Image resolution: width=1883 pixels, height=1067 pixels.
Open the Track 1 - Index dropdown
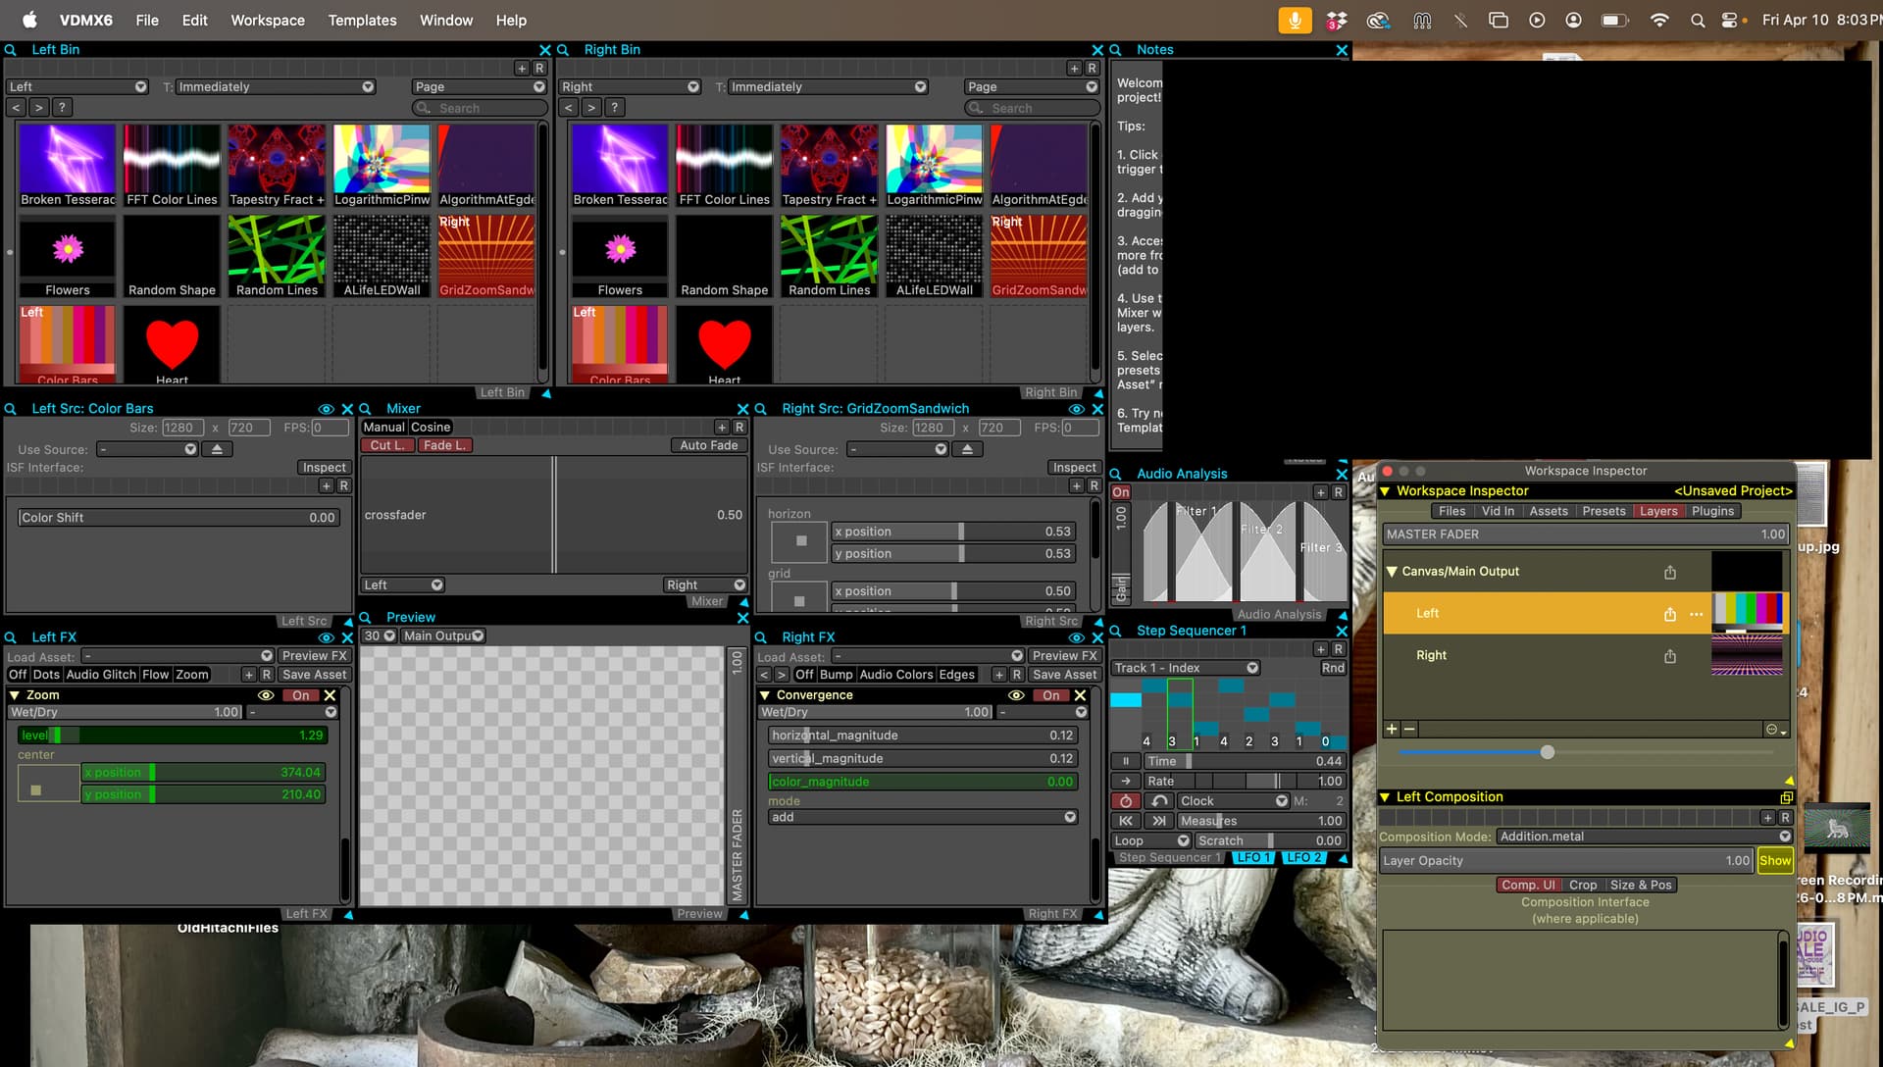[x=1186, y=668]
